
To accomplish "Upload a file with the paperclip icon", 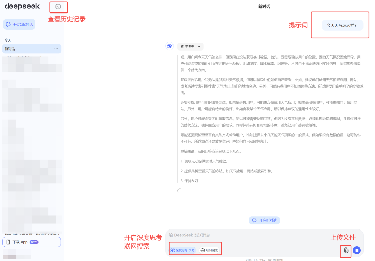I will [346, 251].
